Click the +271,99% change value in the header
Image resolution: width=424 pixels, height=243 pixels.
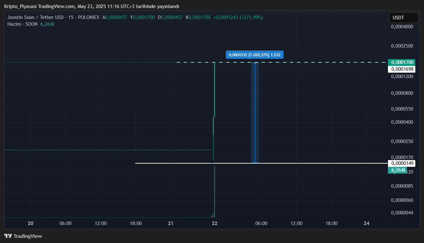pos(251,17)
